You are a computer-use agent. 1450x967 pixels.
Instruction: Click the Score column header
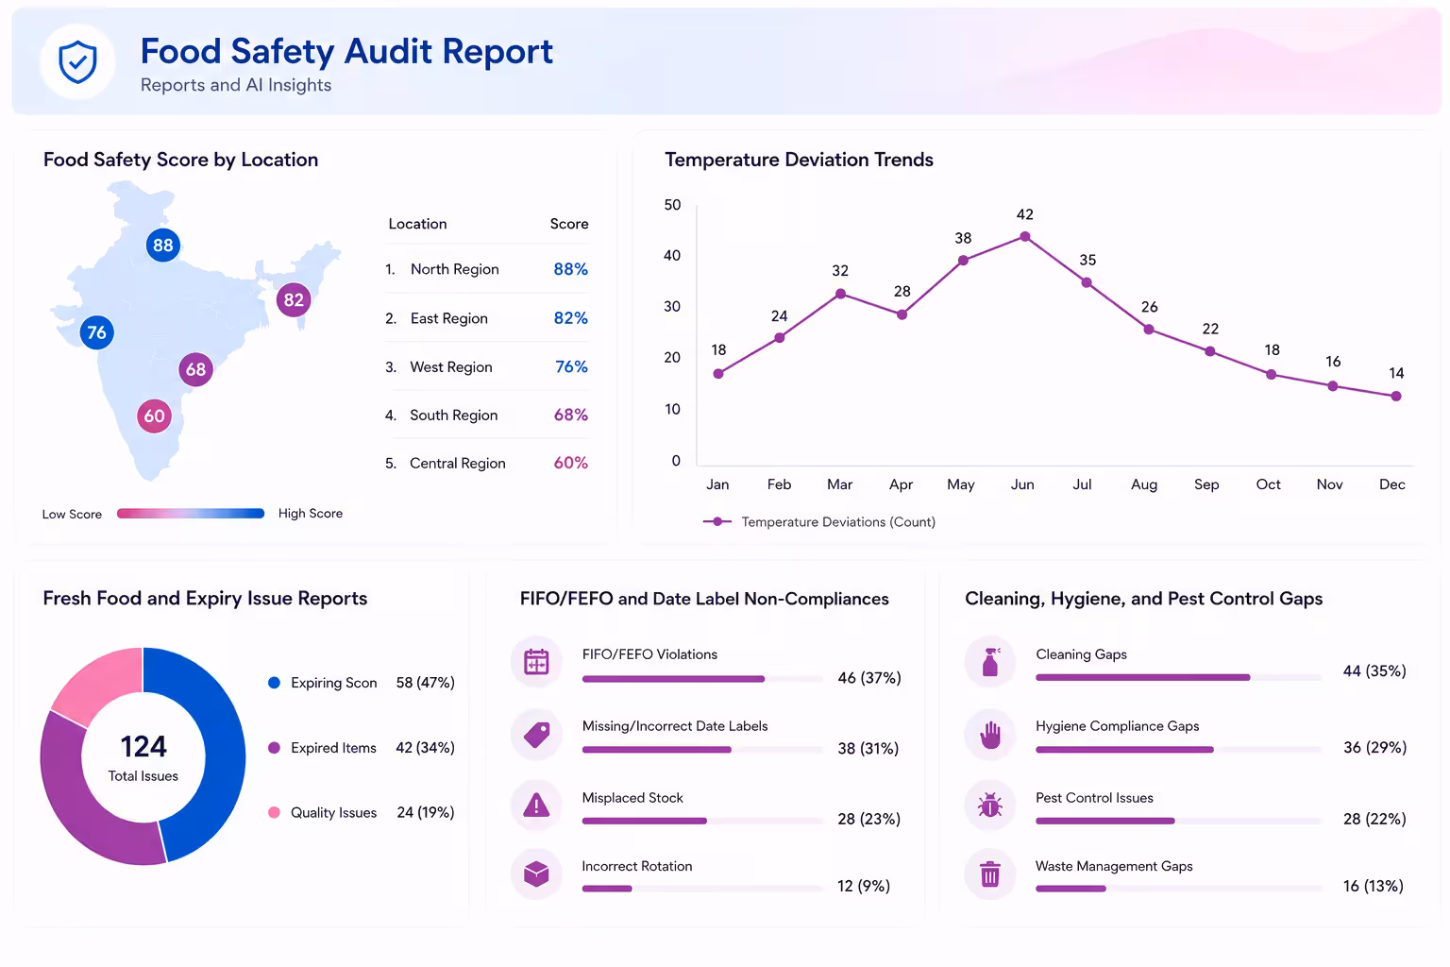click(569, 224)
